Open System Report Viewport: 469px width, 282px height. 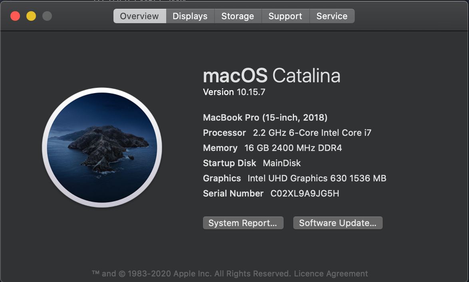coord(243,223)
